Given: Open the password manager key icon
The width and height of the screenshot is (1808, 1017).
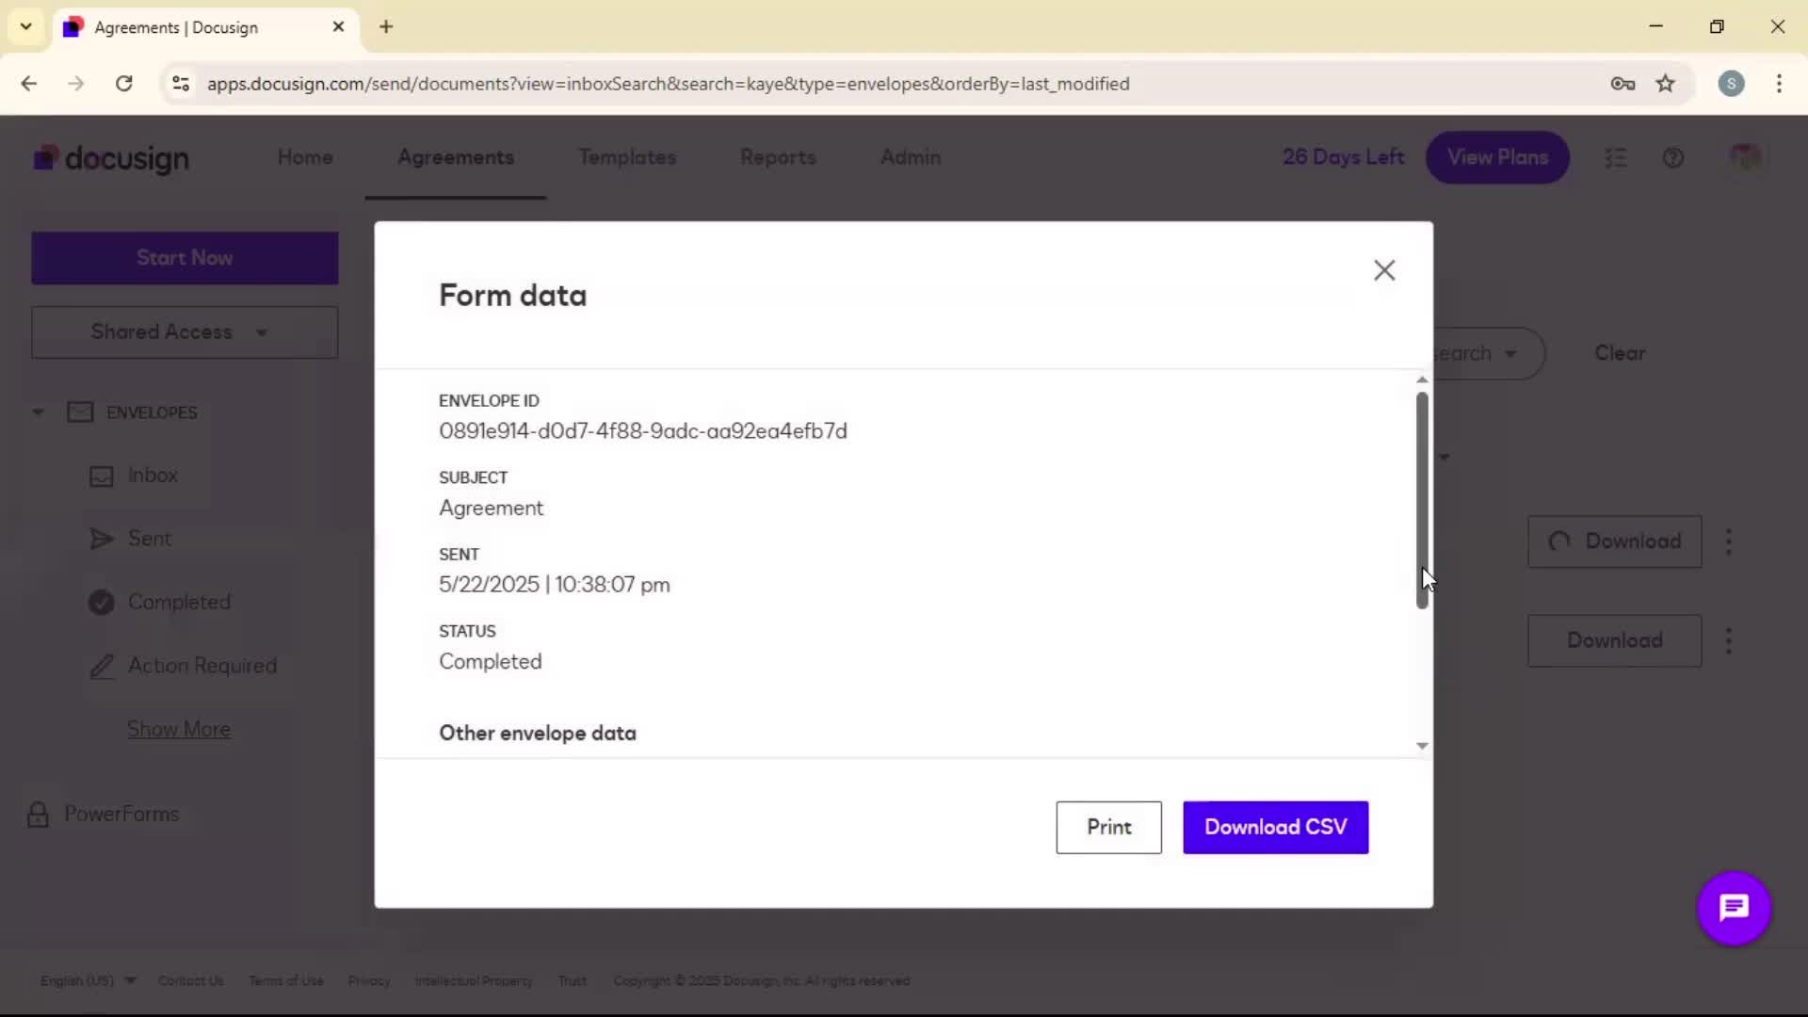Looking at the screenshot, I should click(1622, 84).
